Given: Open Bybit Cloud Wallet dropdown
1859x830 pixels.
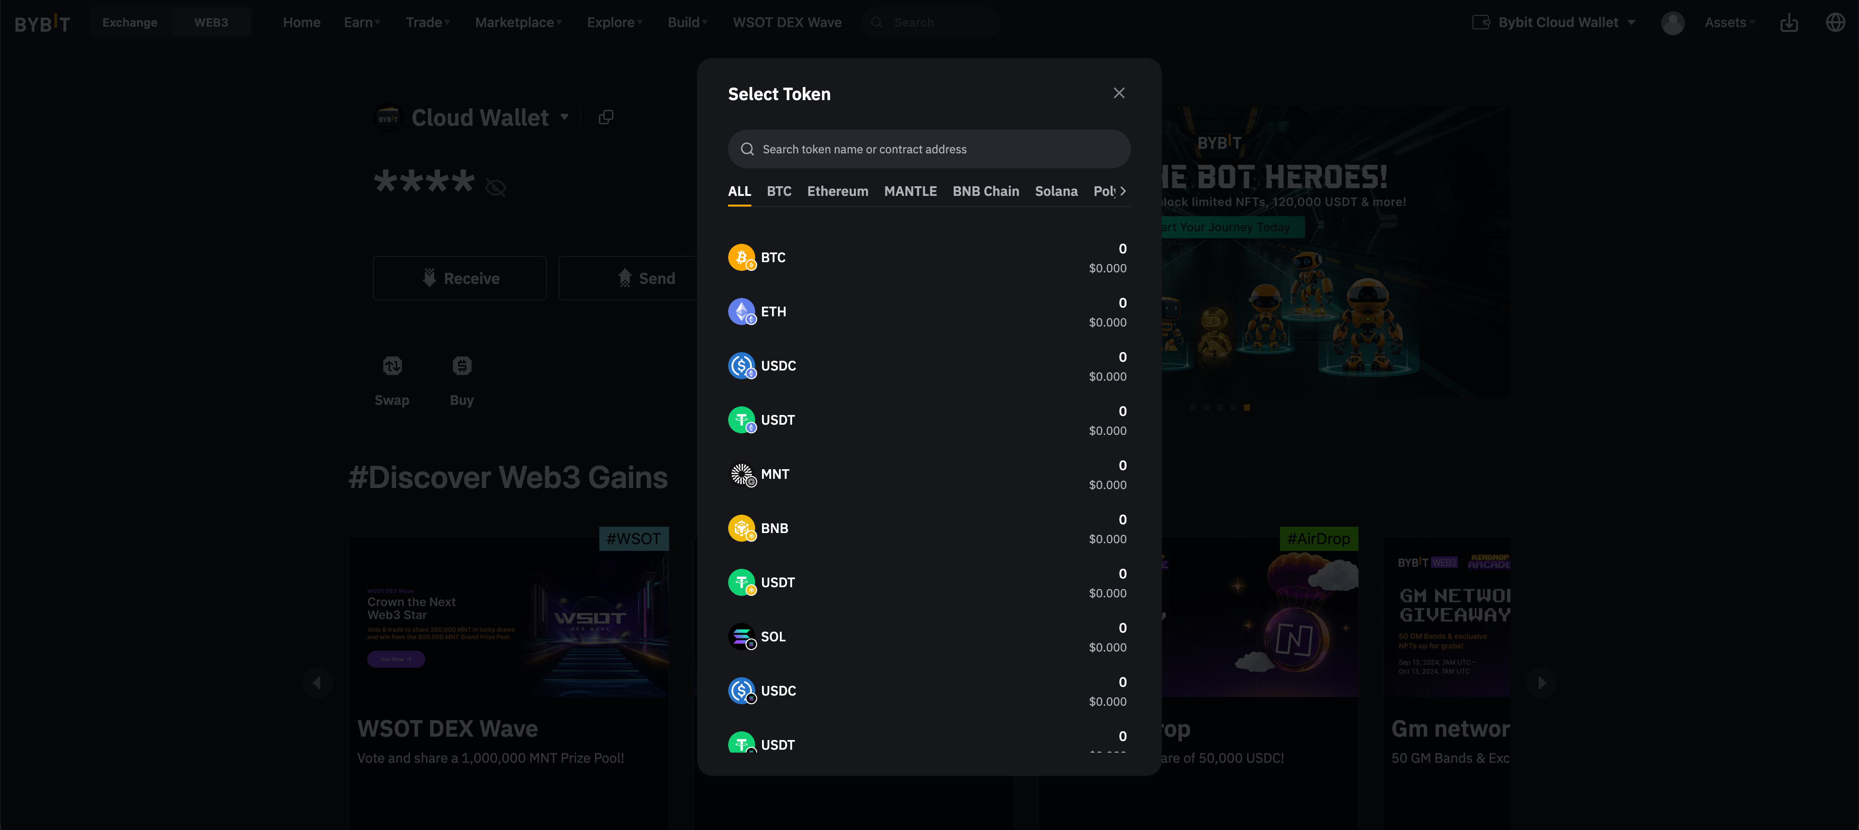Looking at the screenshot, I should [x=1554, y=22].
